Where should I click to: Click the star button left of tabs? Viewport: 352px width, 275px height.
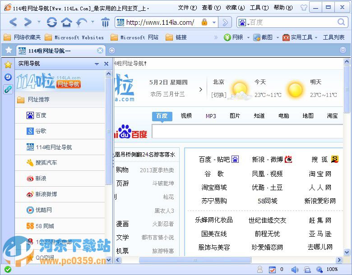click(9, 50)
